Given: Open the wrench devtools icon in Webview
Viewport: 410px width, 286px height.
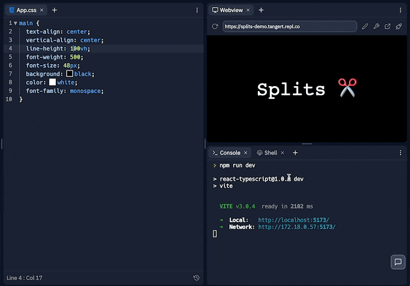Looking at the screenshot, I should click(376, 27).
